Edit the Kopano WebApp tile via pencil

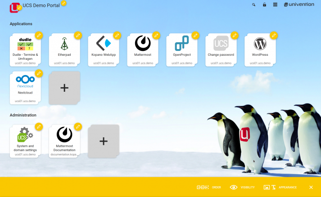117,36
